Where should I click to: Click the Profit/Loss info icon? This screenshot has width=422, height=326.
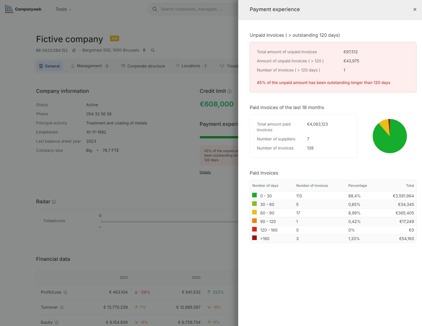tap(65, 292)
